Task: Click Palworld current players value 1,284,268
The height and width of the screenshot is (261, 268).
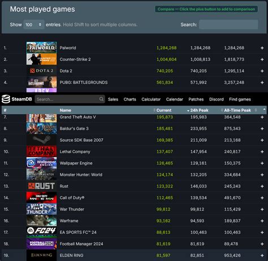Action: [x=167, y=48]
